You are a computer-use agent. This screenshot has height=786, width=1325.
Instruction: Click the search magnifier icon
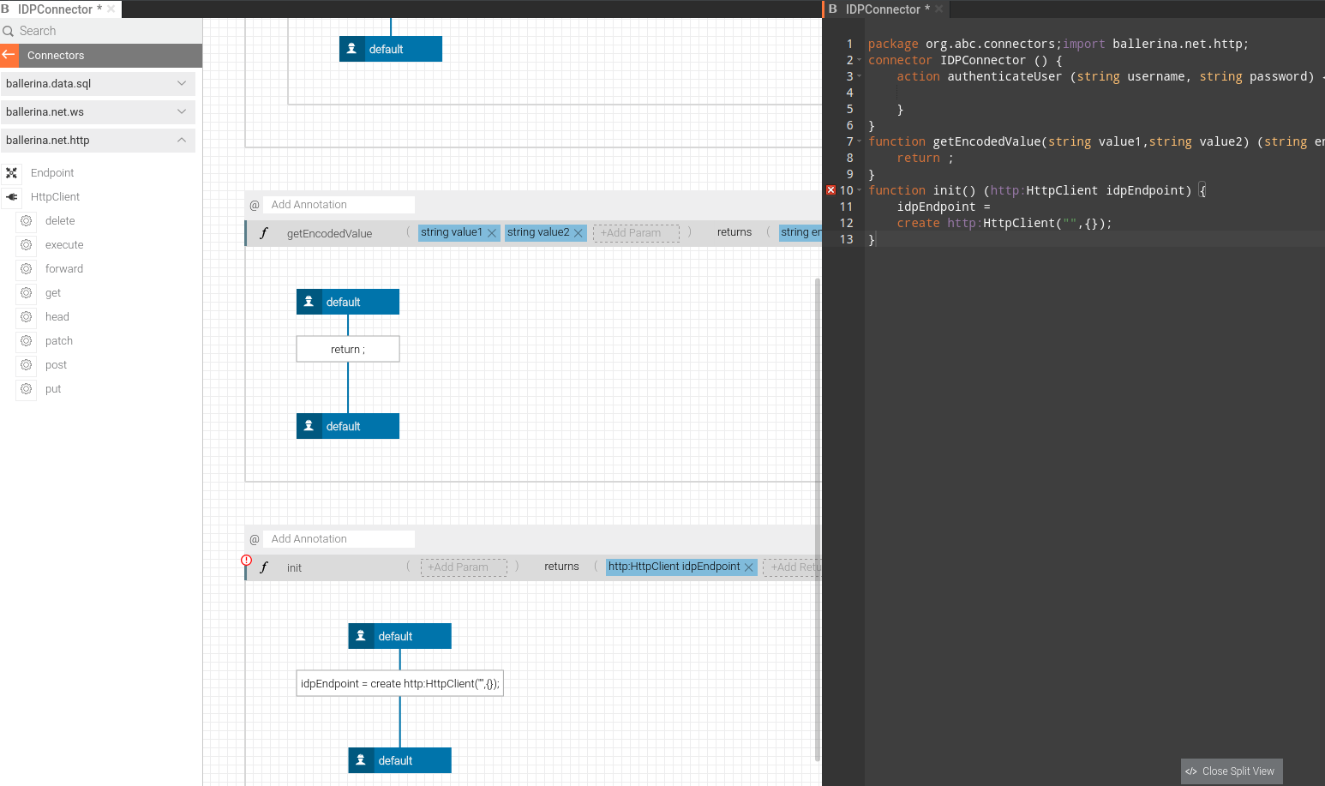point(9,31)
